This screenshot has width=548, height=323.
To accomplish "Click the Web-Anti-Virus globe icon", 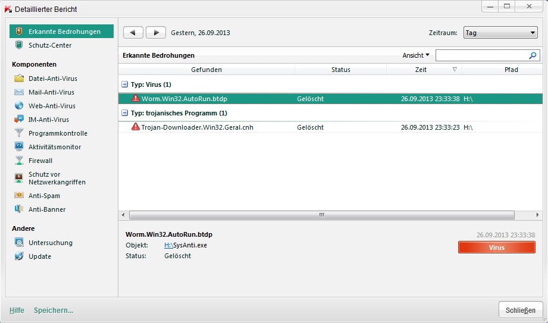I will tap(19, 105).
